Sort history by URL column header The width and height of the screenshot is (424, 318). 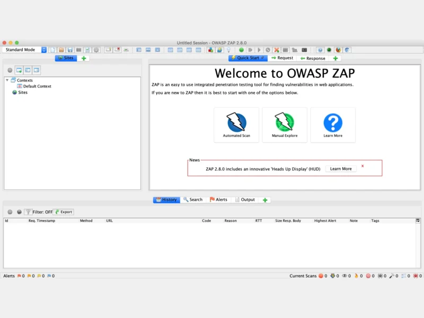pyautogui.click(x=153, y=220)
